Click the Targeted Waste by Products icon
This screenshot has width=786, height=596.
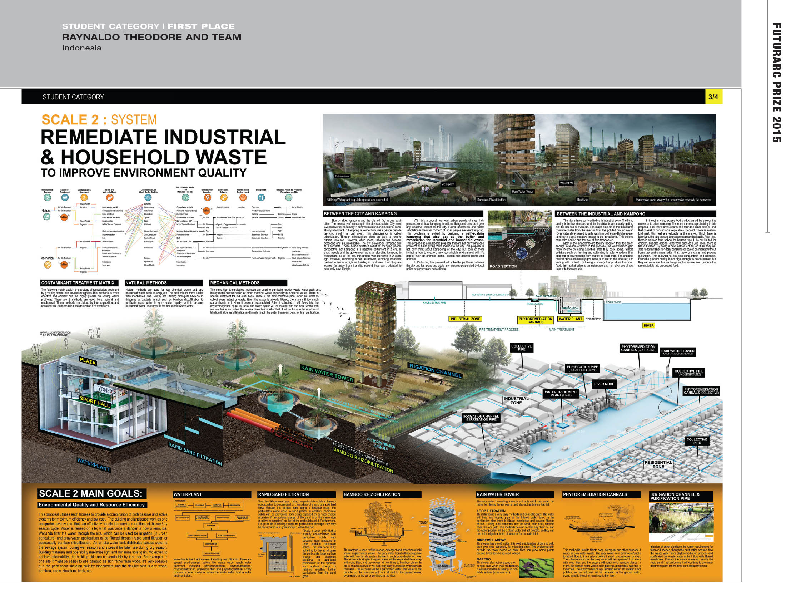(x=289, y=197)
